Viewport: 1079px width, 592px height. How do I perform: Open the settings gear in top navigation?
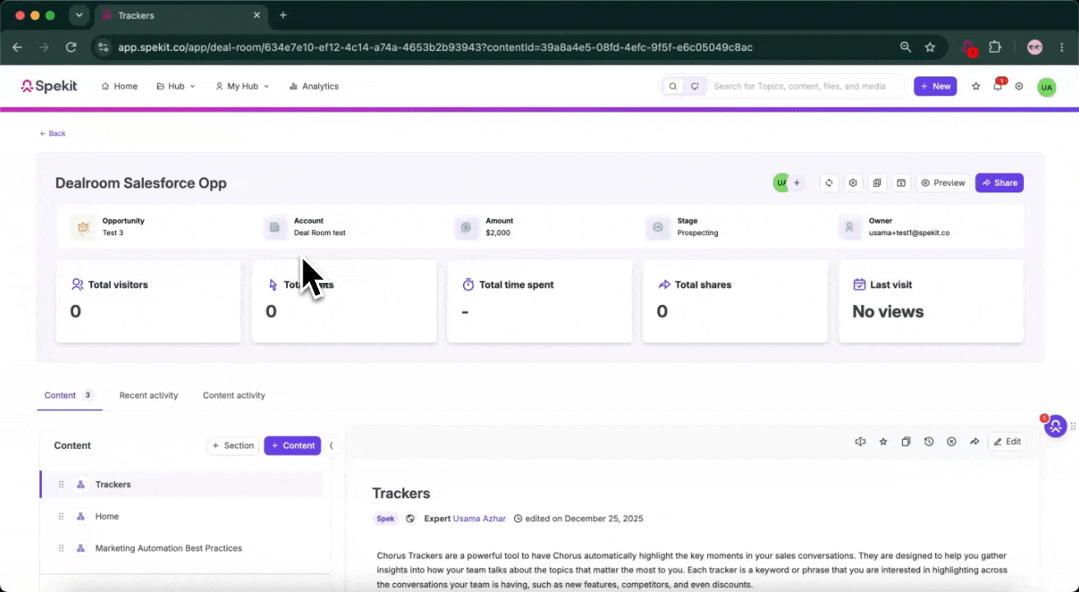point(1019,86)
